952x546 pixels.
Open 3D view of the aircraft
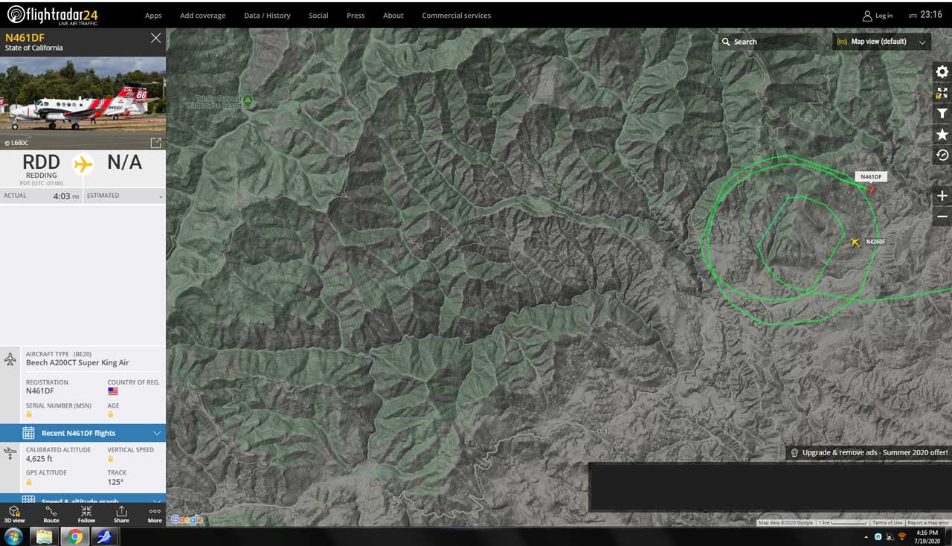point(14,514)
